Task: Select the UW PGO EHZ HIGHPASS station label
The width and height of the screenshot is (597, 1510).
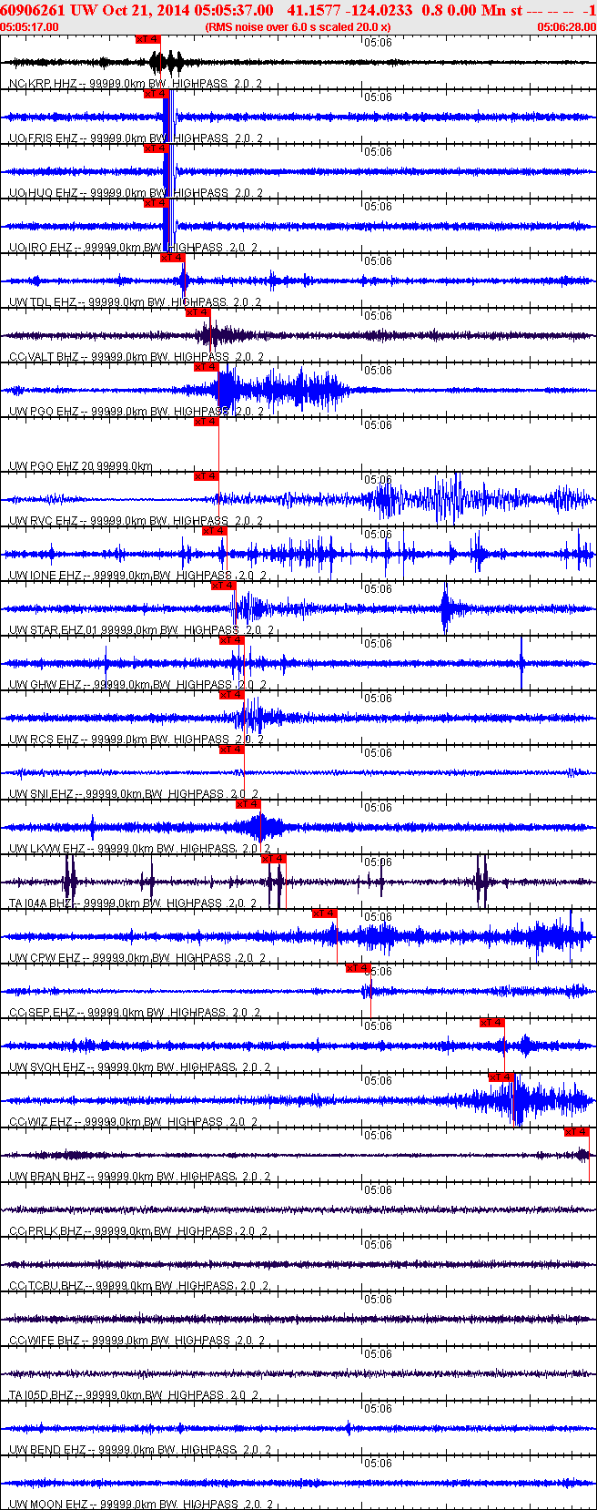Action: click(136, 412)
